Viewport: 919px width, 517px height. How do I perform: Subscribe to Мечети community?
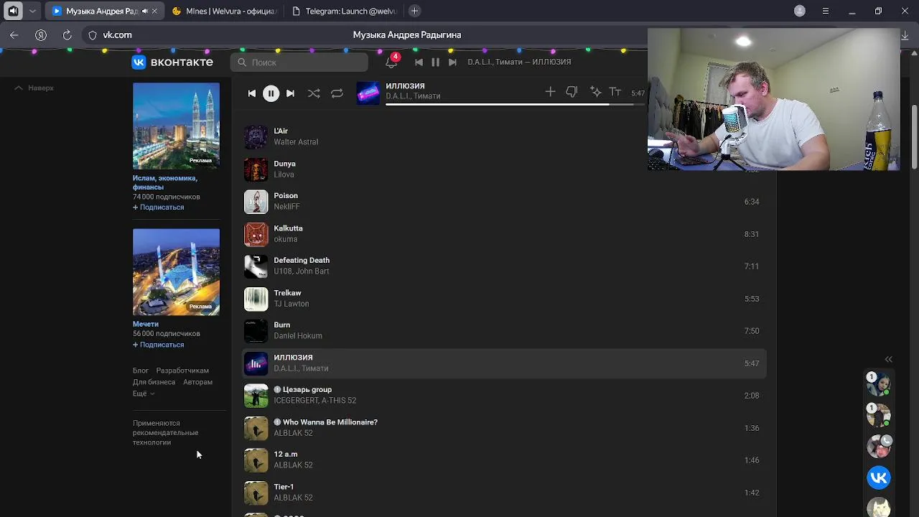click(159, 345)
